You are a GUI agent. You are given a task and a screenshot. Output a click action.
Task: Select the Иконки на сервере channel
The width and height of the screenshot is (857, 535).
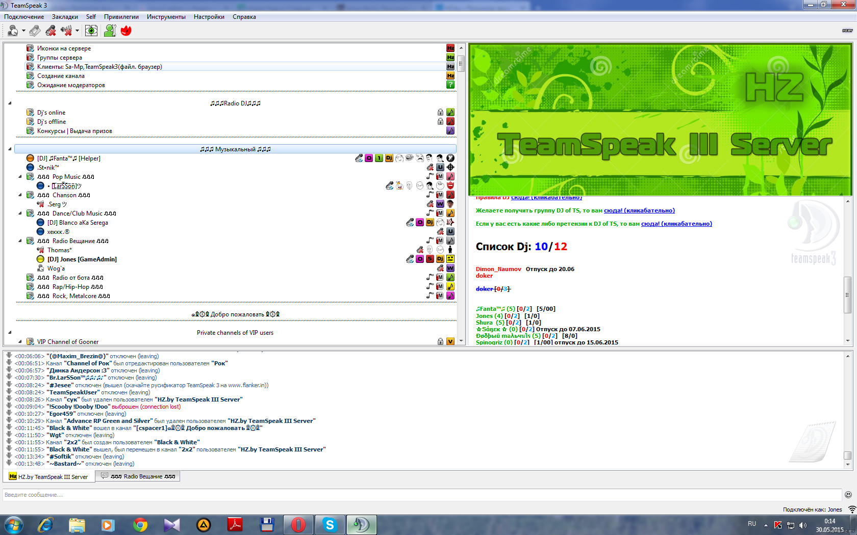[x=64, y=48]
